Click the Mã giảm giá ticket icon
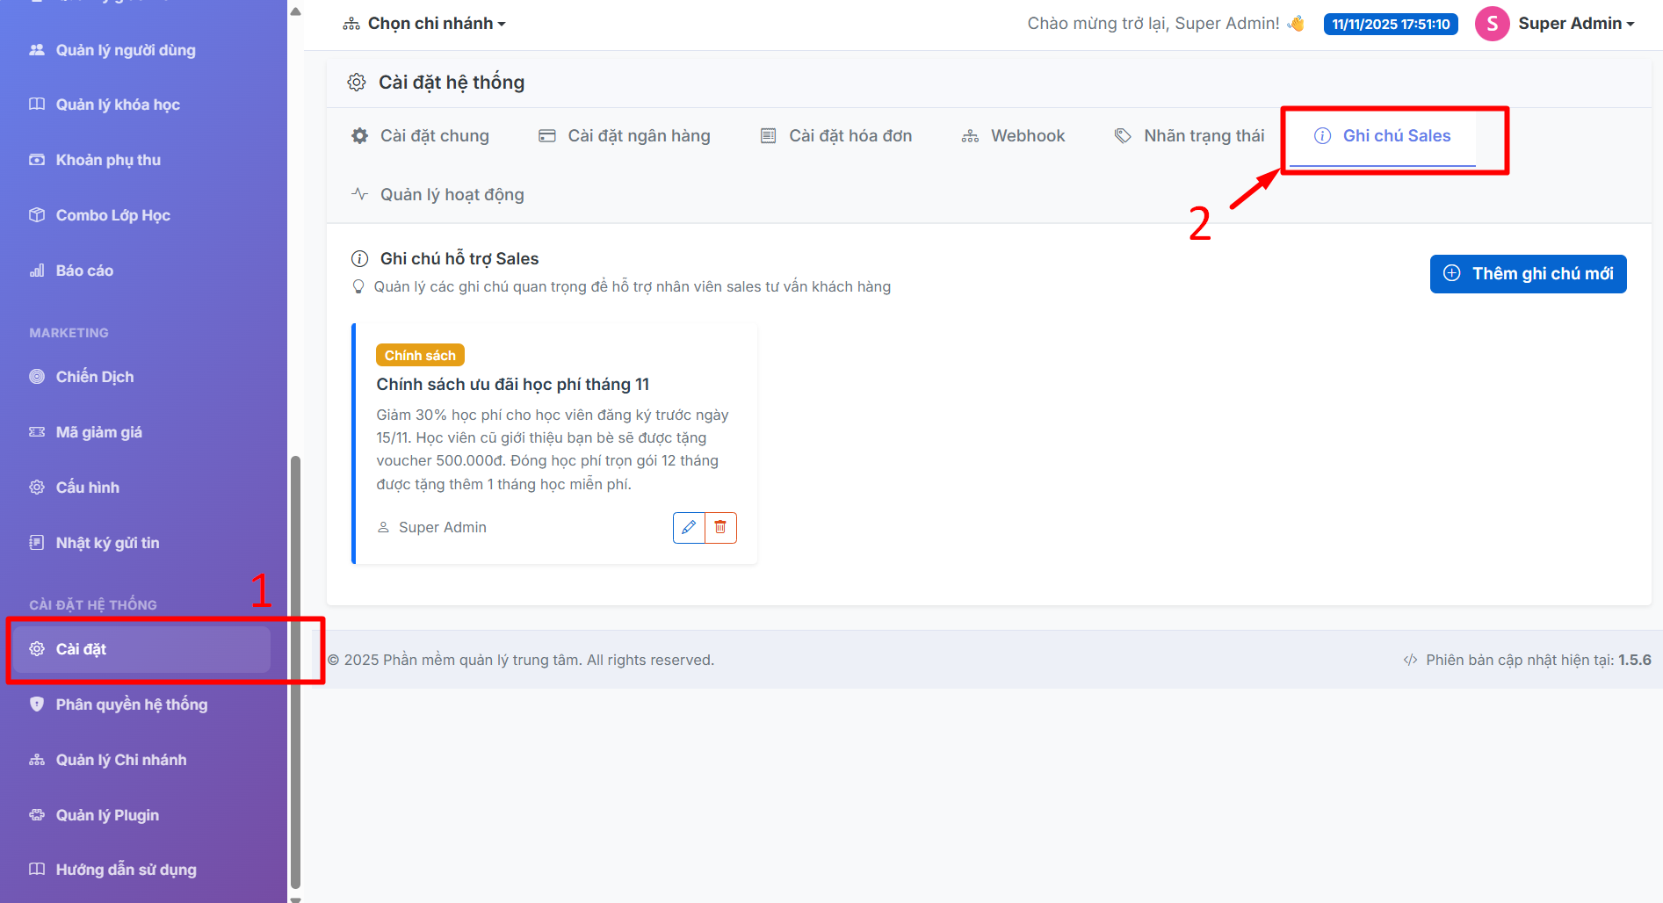 37,432
